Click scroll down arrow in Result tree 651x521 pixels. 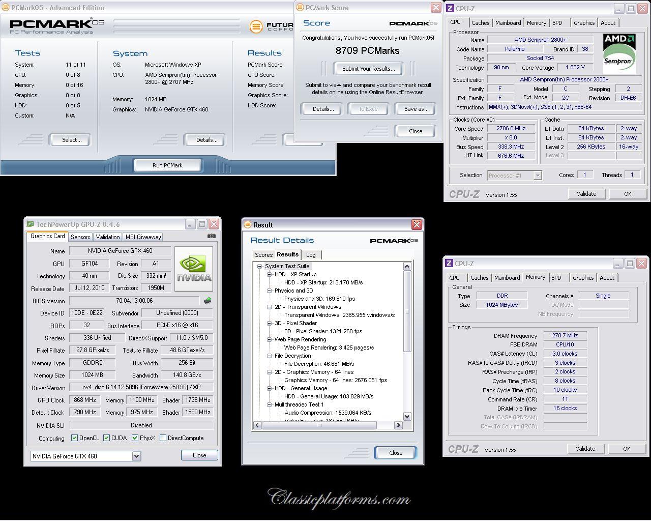[407, 417]
